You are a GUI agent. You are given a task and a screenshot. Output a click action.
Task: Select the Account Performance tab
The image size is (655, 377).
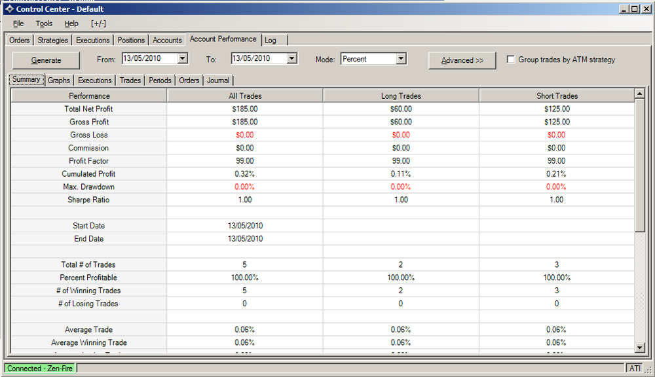[x=223, y=39]
